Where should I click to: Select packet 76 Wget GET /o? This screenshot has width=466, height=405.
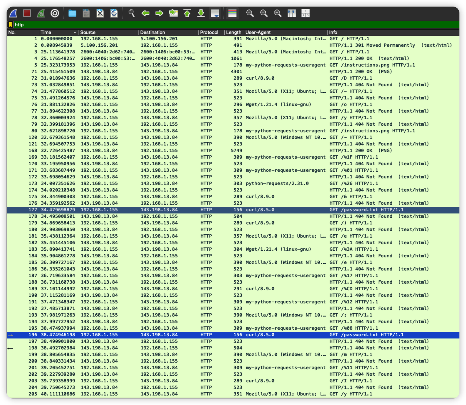[233, 105]
